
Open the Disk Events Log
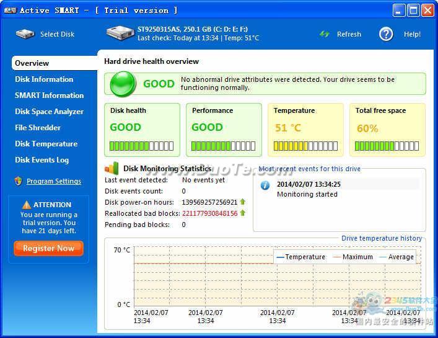tap(42, 160)
